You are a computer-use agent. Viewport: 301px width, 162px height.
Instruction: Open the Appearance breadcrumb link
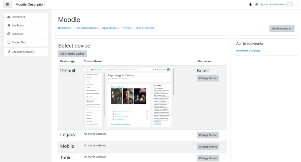pos(109,28)
